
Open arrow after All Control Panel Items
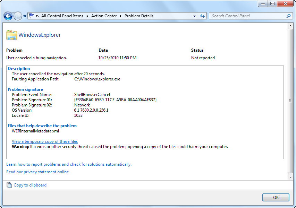(87, 16)
